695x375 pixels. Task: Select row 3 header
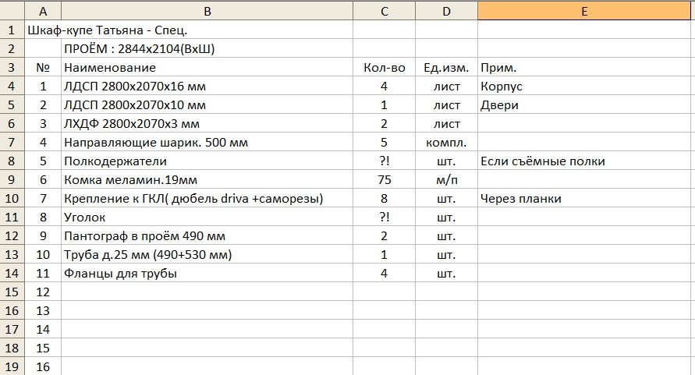[x=12, y=68]
